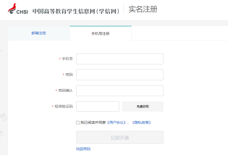
Task: Click the 密码确认 field label text
Action: click(x=65, y=90)
